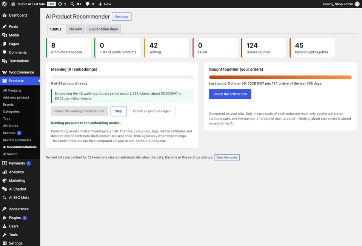The height and width of the screenshot is (246, 362).
Task: Click the 42 Waiting stat card
Action: pos(167,48)
